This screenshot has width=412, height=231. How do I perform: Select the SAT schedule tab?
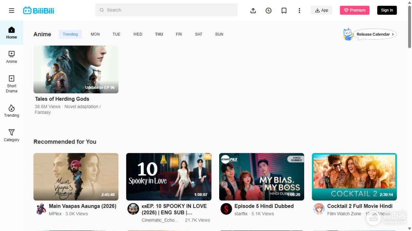point(199,34)
